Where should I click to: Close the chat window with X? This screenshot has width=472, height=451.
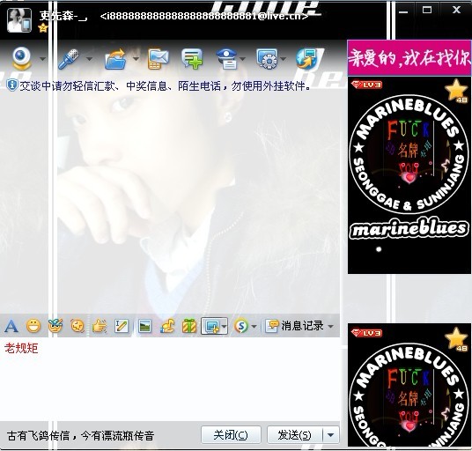[x=456, y=10]
